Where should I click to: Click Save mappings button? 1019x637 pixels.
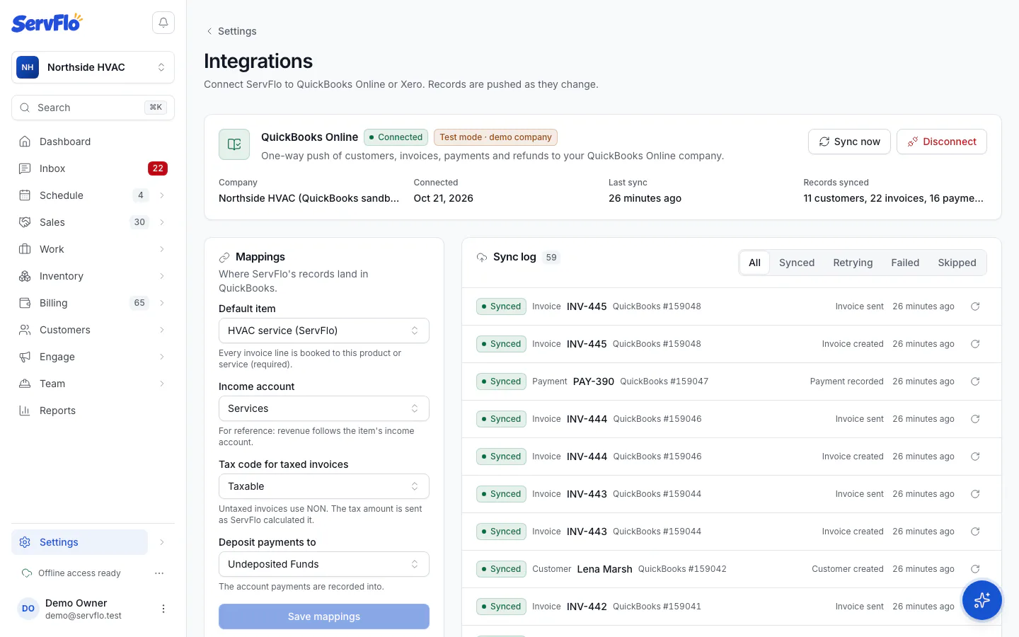pyautogui.click(x=324, y=616)
